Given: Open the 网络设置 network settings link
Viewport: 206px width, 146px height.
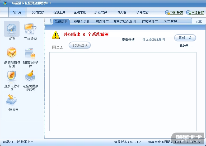Looking at the screenshot, I should (x=198, y=13).
